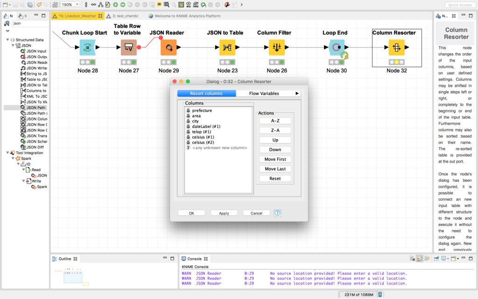Collapse the Tool Integration tree category
The height and width of the screenshot is (299, 478).
click(7, 153)
